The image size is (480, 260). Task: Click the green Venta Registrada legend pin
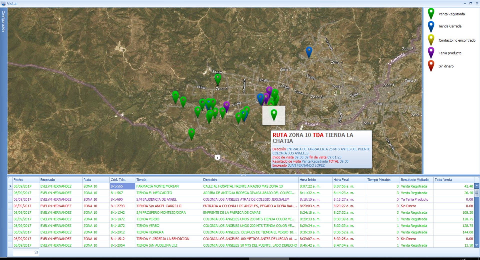pyautogui.click(x=431, y=13)
